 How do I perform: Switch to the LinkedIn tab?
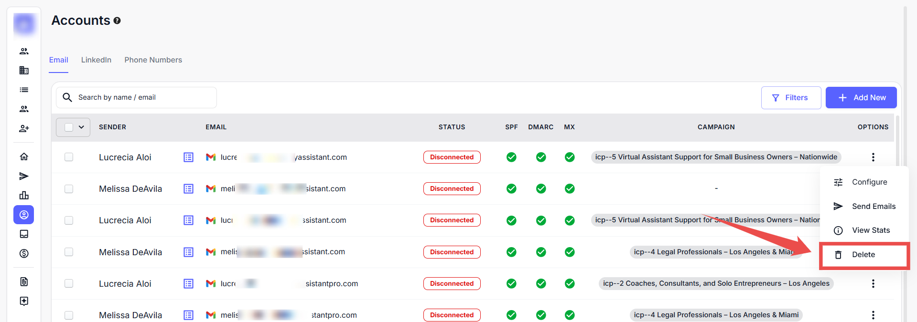point(96,60)
